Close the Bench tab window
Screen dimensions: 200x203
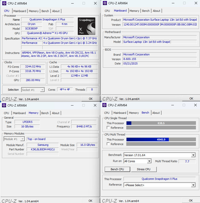pos(195,105)
